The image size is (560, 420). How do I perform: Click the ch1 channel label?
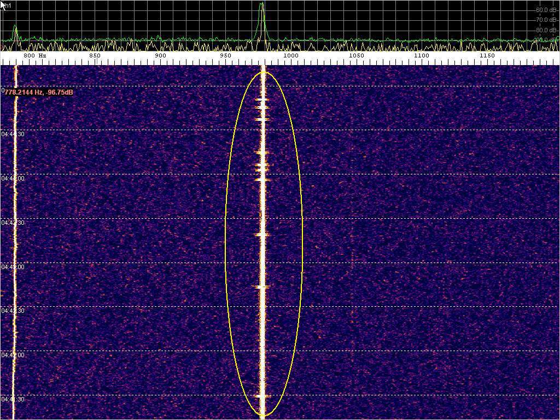(x=7, y=5)
